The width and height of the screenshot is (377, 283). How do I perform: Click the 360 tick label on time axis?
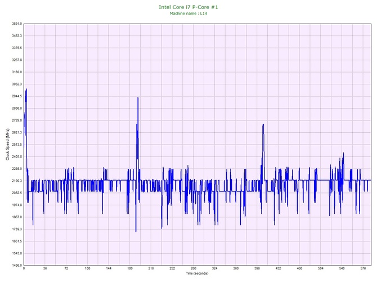click(236, 268)
